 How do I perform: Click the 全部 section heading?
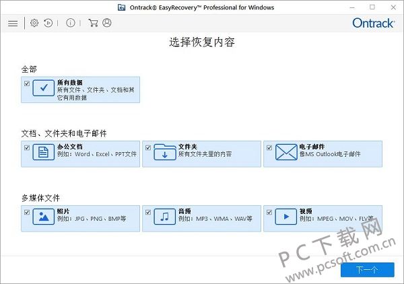(29, 69)
